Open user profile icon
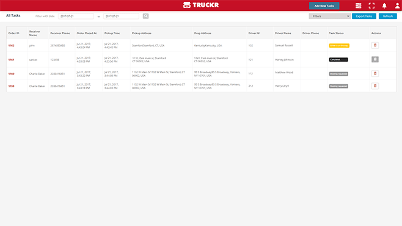402x226 pixels. click(x=397, y=5)
